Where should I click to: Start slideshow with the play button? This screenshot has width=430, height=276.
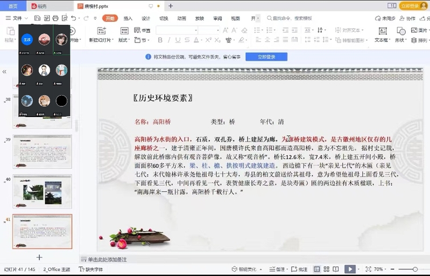pyautogui.click(x=350, y=269)
